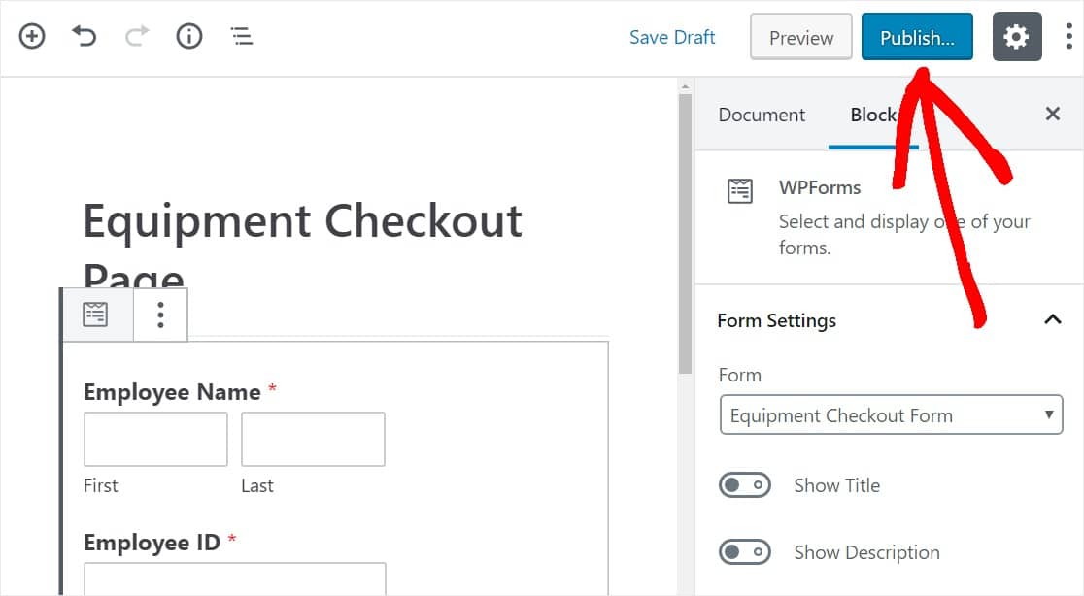Image resolution: width=1084 pixels, height=596 pixels.
Task: Open the content structure info icon
Action: point(189,37)
